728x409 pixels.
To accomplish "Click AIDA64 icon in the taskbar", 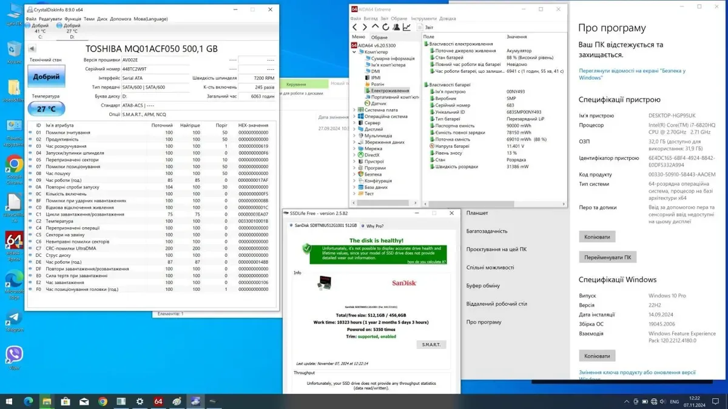I will (x=158, y=401).
